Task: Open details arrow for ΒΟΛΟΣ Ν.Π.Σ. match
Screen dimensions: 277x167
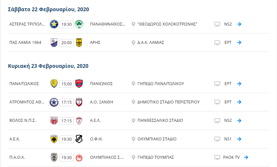Action: pos(239,120)
